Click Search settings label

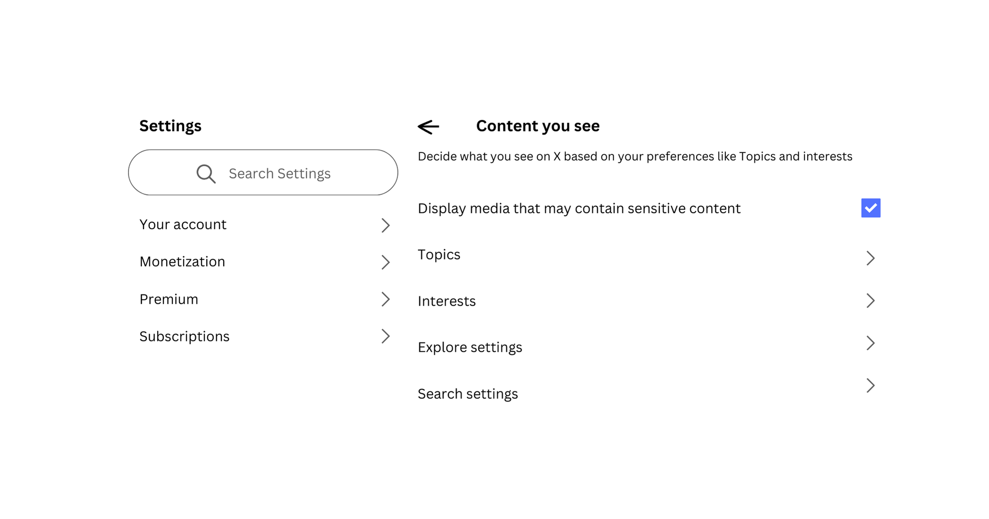[x=468, y=394]
